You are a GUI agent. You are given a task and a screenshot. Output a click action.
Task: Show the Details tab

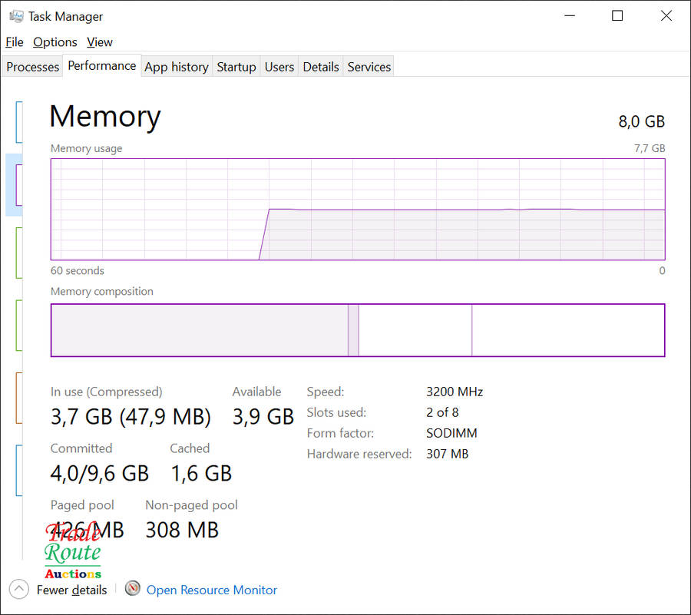tap(320, 67)
